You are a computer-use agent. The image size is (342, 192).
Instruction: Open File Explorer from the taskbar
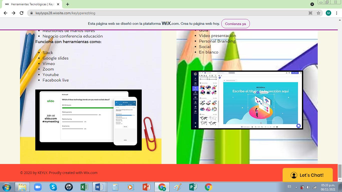click(22, 187)
